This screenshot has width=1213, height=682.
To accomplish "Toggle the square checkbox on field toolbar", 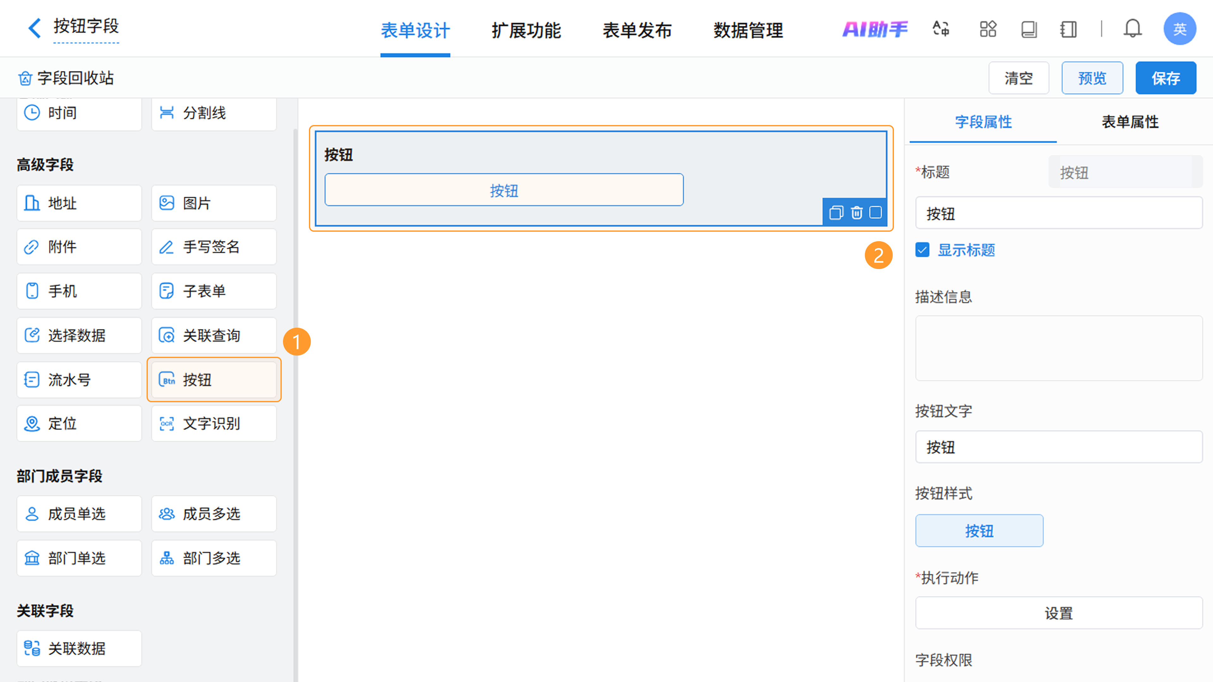I will (x=875, y=212).
